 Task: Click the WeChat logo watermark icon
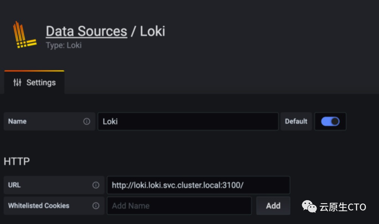pyautogui.click(x=309, y=207)
